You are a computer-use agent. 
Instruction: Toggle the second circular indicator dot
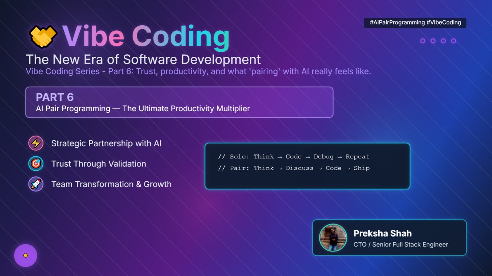click(434, 40)
